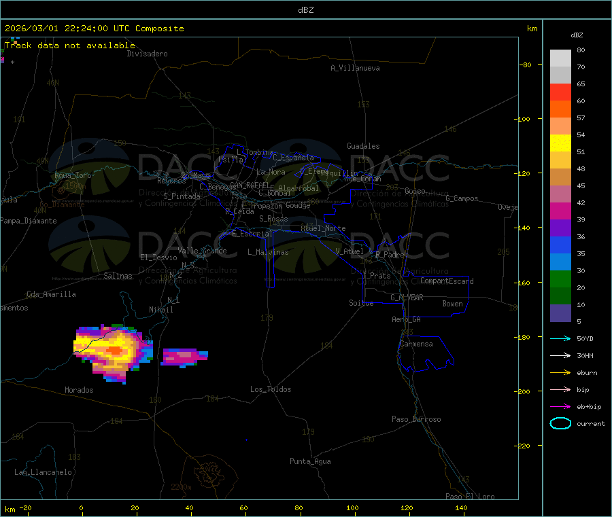Click the 'C_Campos' map label

tap(462, 198)
